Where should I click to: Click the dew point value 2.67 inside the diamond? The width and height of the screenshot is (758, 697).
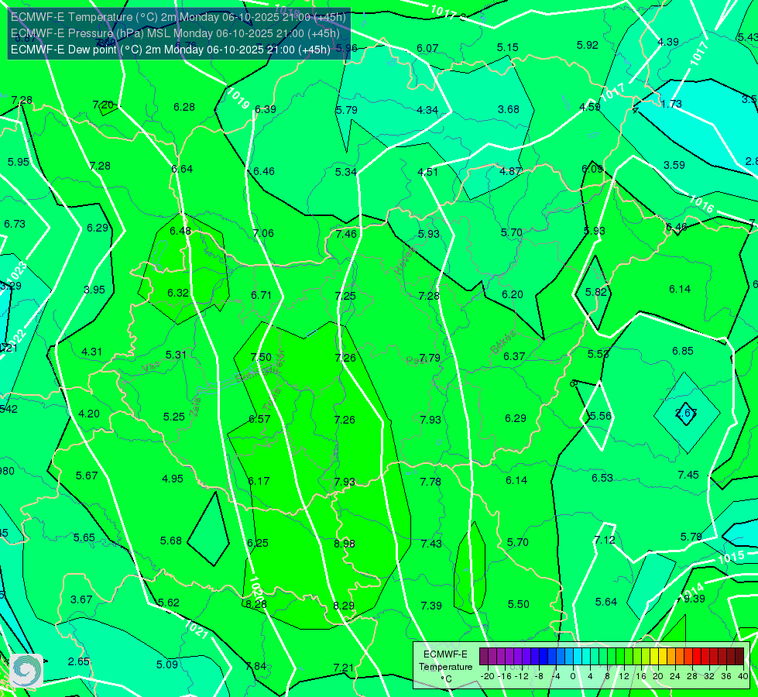coord(686,413)
